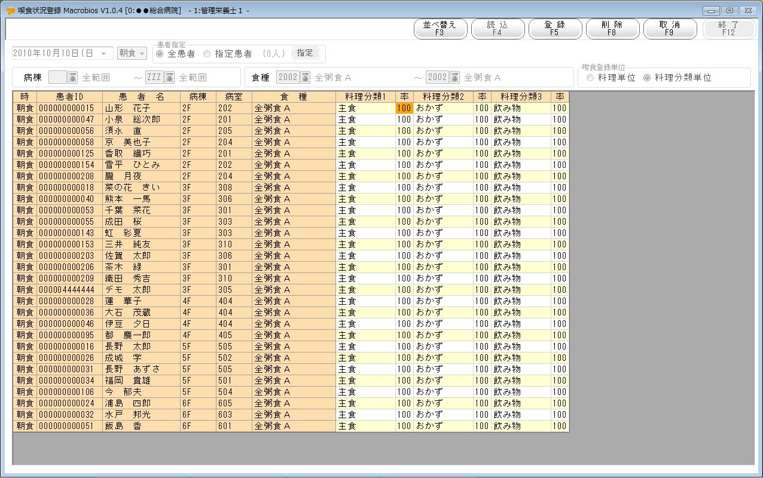Select the highlighted 100 rate cell for 山形 花子

[x=404, y=108]
